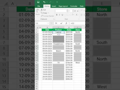Click the Select All corner triangle

37,27
